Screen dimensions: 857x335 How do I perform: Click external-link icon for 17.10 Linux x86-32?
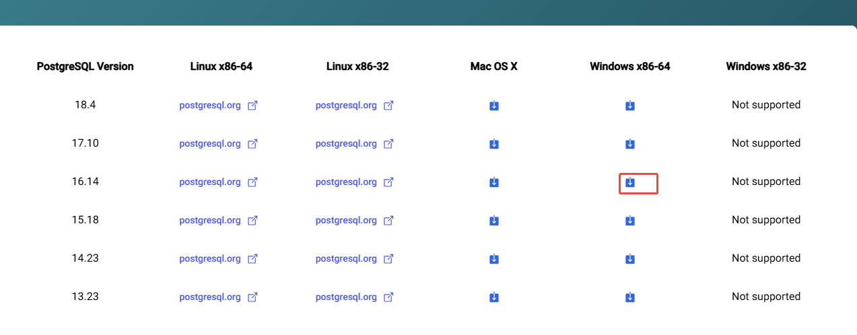click(x=388, y=144)
